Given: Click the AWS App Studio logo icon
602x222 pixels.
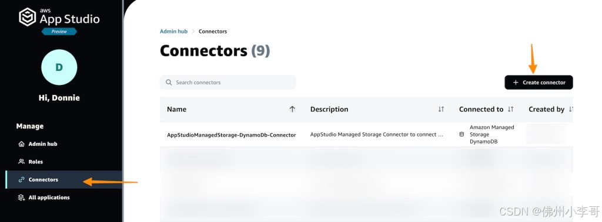Looking at the screenshot, I should tap(28, 17).
